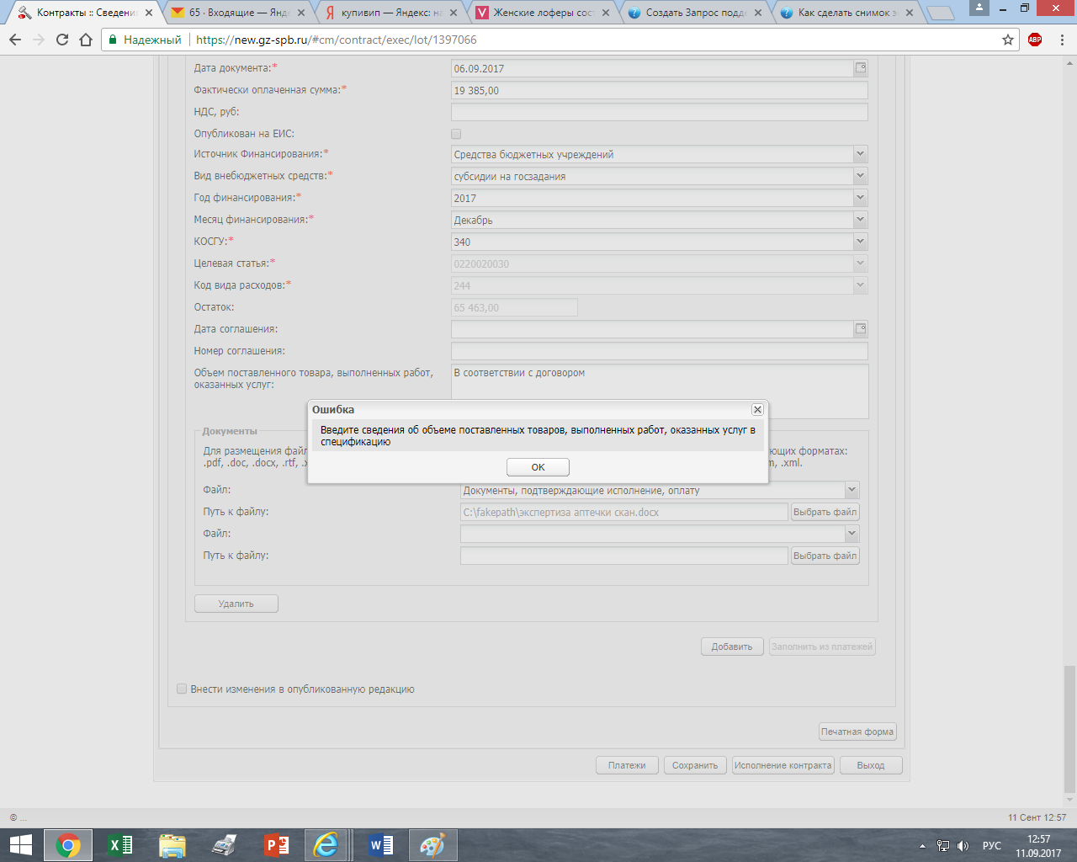
Task: Switch to Chrome in the taskbar
Action: pos(68,845)
